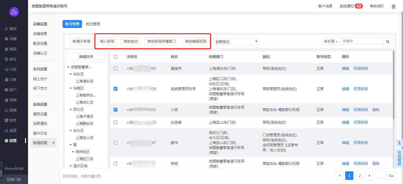
Task: Collapse the 华南区 tree node
Action: pos(71,88)
